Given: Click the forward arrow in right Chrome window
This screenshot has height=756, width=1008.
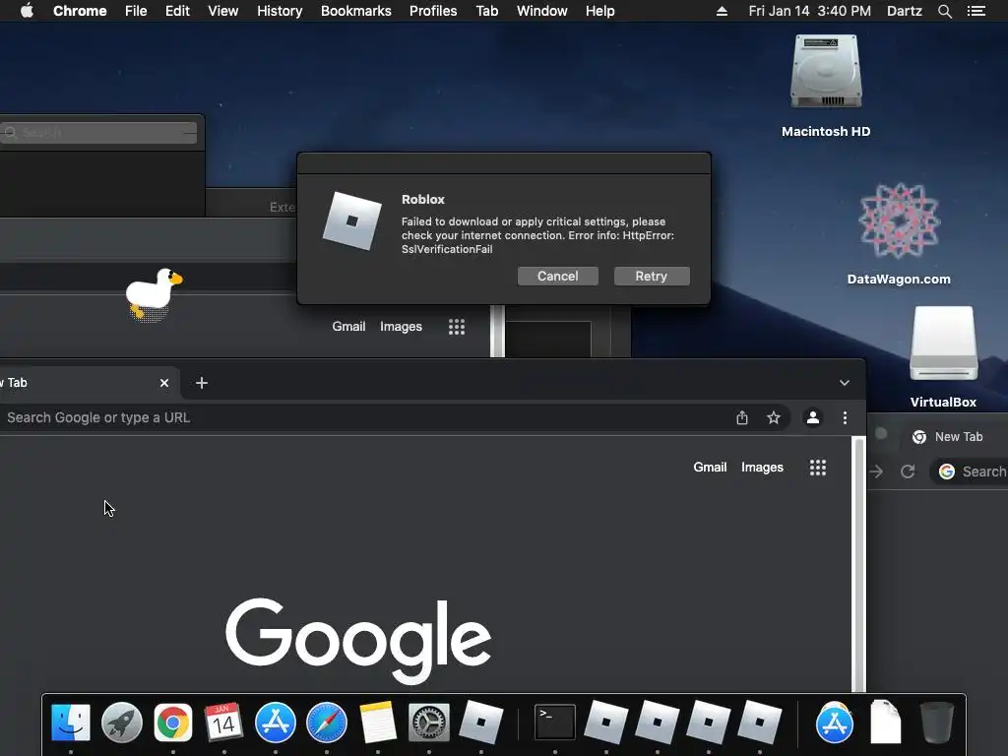Looking at the screenshot, I should coord(875,472).
